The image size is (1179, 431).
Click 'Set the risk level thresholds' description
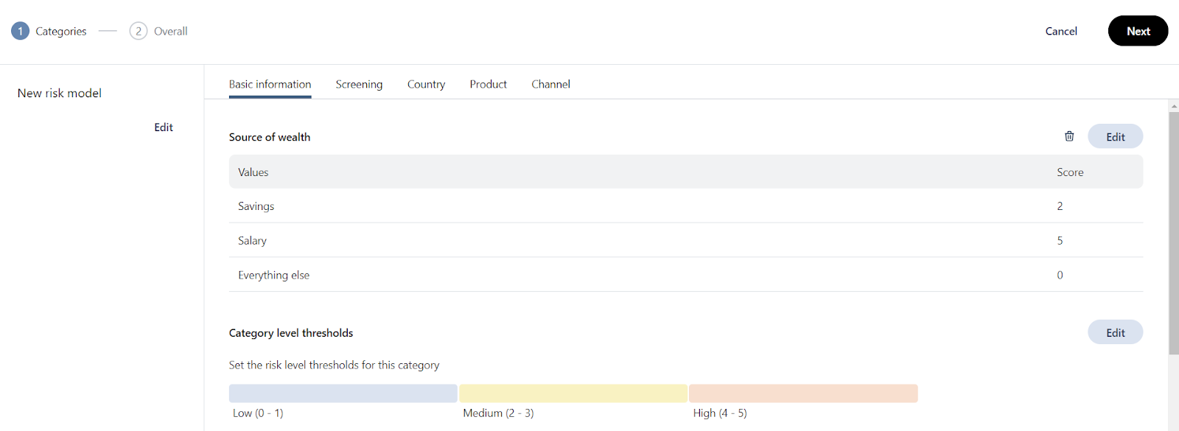pyautogui.click(x=334, y=365)
